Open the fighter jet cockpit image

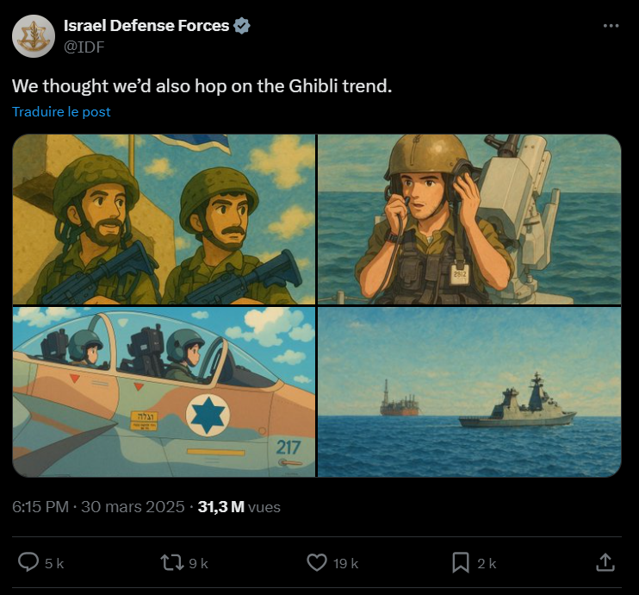point(164,391)
